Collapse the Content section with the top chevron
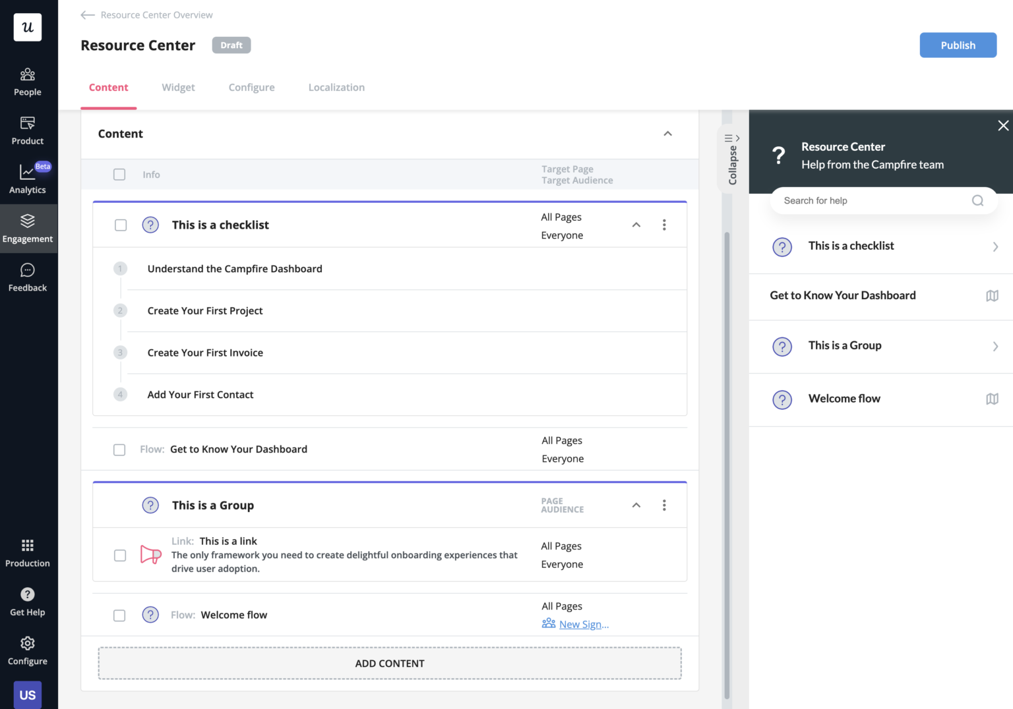This screenshot has width=1013, height=709. (x=667, y=133)
